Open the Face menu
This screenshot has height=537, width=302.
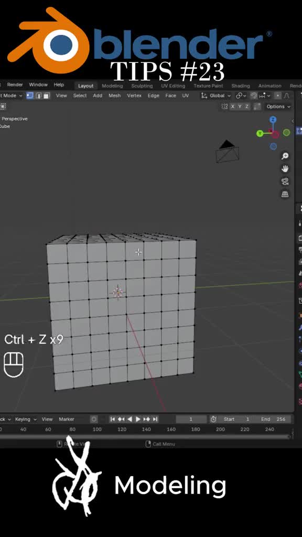pos(170,95)
